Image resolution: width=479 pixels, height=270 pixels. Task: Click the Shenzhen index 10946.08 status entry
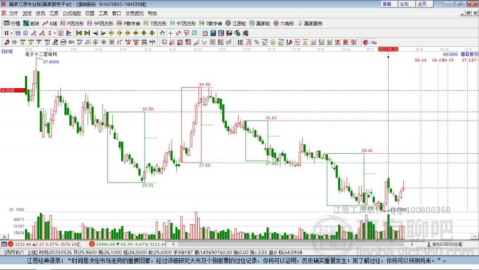tap(127, 244)
